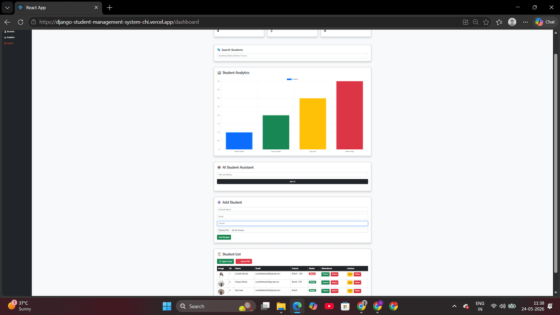The width and height of the screenshot is (560, 315).
Task: Delete the Sunidhi Shinde row
Action: click(x=357, y=275)
